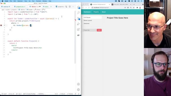
Task: Open the browser Extensions puzzle icon
Action: [137, 8]
